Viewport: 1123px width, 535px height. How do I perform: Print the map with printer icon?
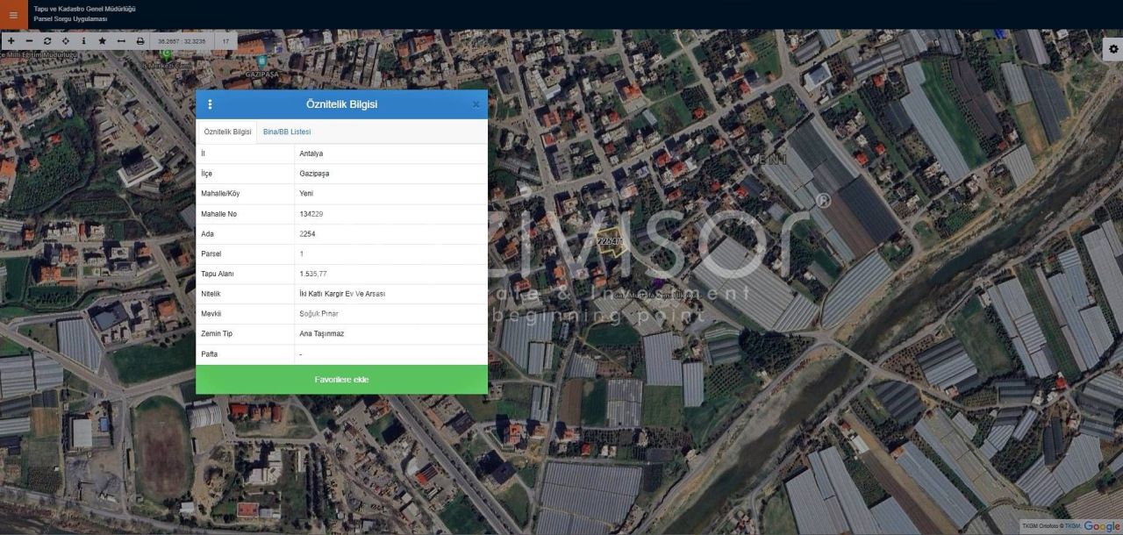tap(140, 41)
